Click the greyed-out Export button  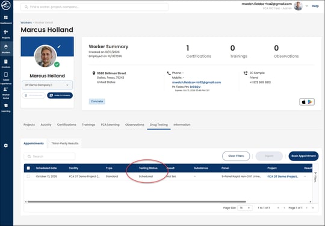pyautogui.click(x=269, y=156)
